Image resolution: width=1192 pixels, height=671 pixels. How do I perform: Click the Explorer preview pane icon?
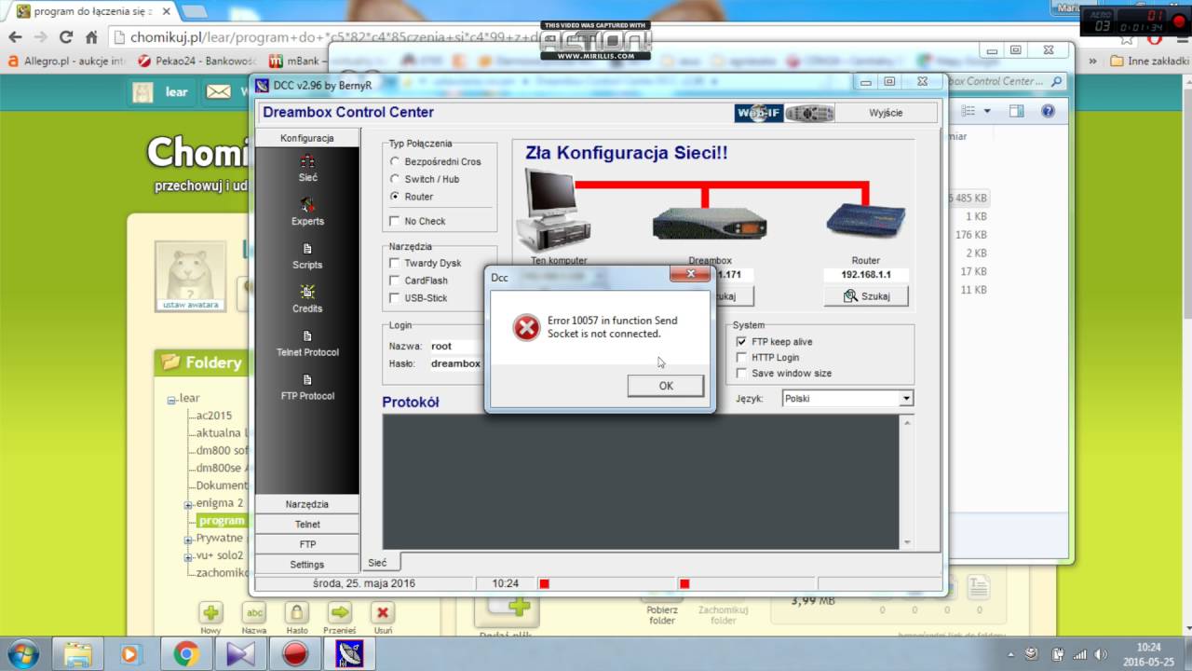pos(1016,111)
